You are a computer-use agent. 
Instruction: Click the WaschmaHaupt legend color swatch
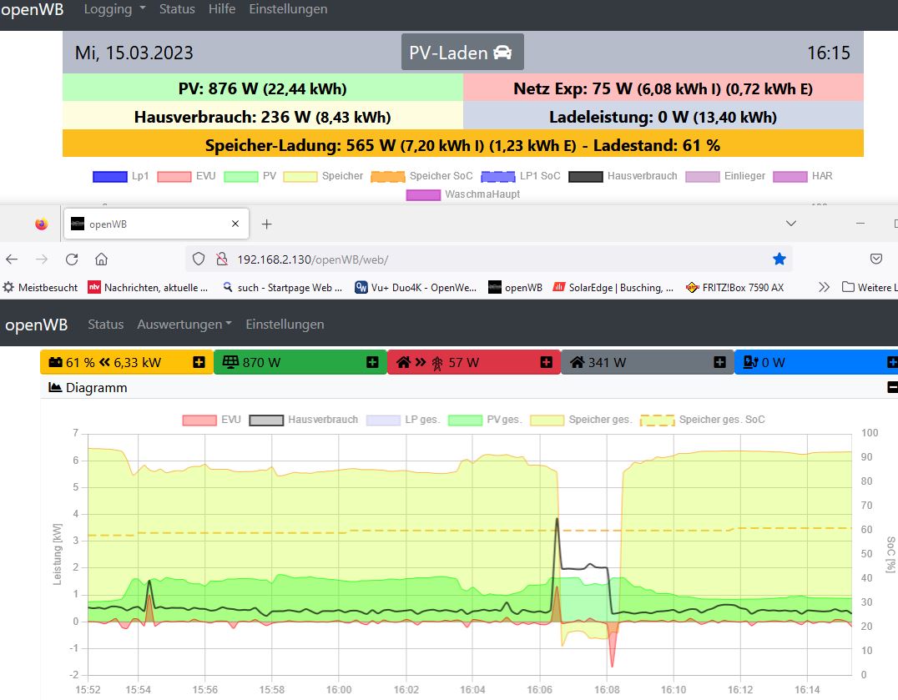click(424, 195)
